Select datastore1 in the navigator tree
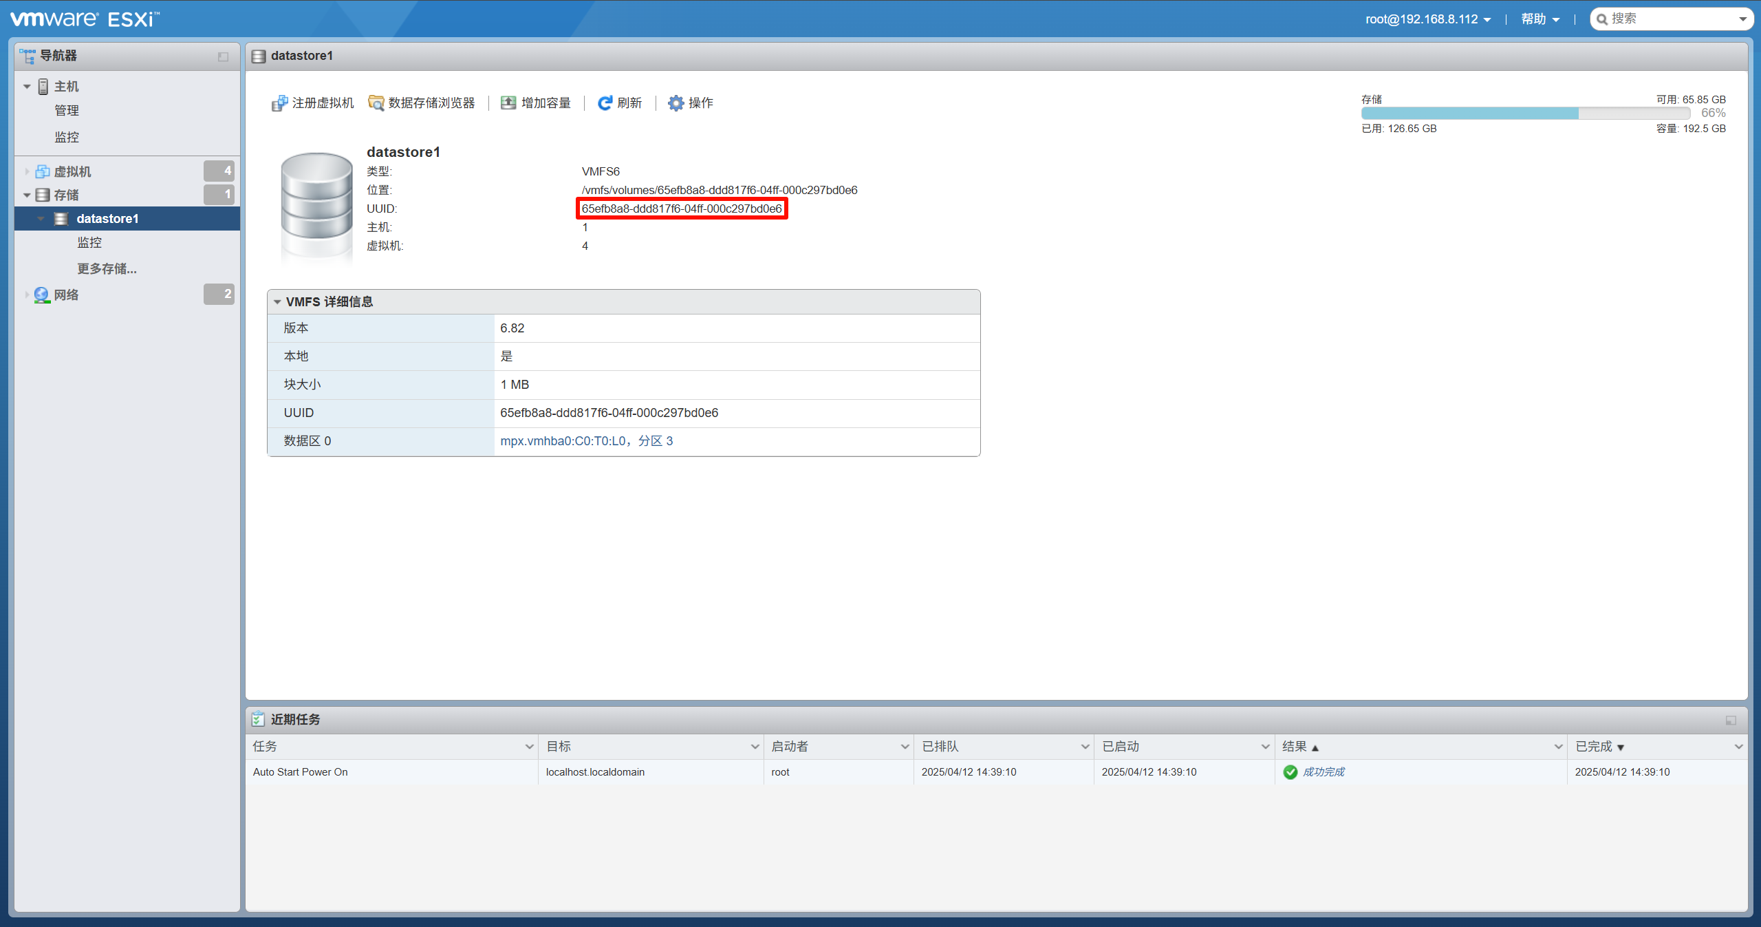The width and height of the screenshot is (1761, 927). [x=127, y=219]
